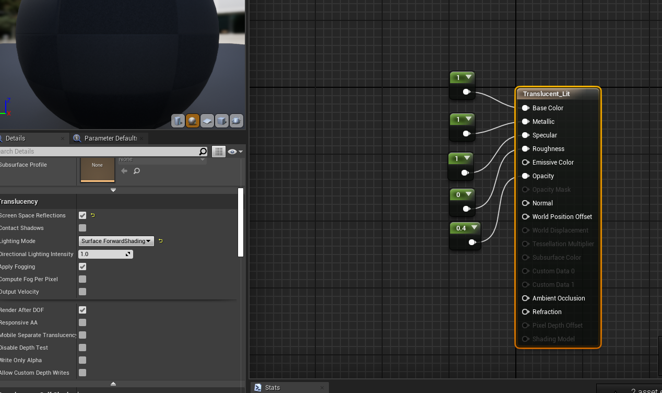Click the reset arrow beside Lighting Mode

[160, 241]
